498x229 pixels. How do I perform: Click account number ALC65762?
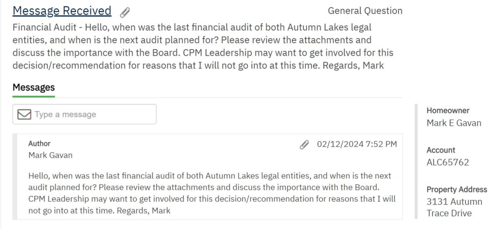pos(447,162)
